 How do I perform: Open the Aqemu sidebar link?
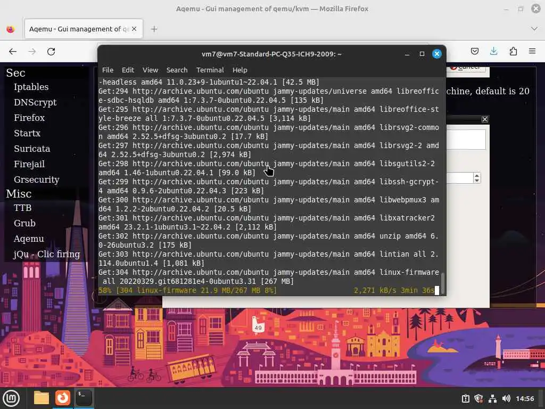pos(29,239)
